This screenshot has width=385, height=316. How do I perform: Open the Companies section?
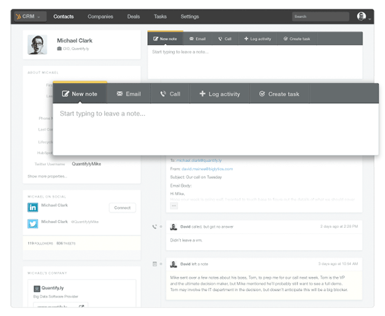pyautogui.click(x=100, y=17)
